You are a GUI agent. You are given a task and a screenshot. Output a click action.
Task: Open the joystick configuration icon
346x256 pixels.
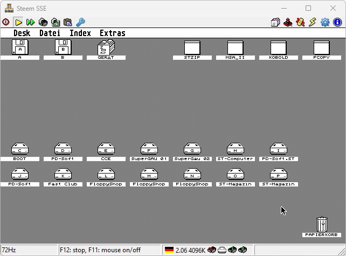point(288,22)
